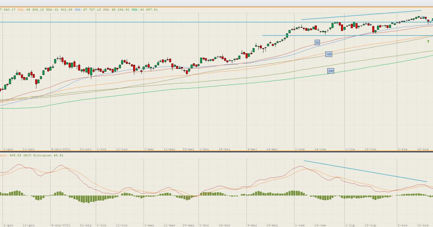The height and width of the screenshot is (227, 433).
Task: Select descending trendline in the MACD panel
Action: 365,171
